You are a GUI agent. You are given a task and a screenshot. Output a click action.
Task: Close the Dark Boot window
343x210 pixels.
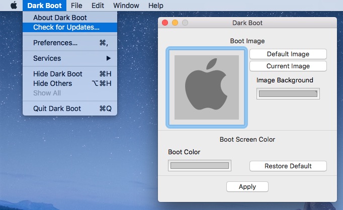point(165,23)
